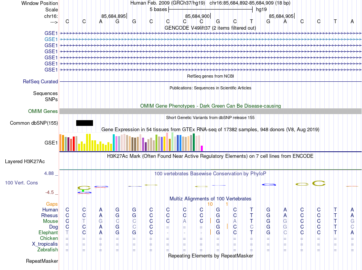Image resolution: width=362 pixels, height=270 pixels.
Task: Click the OMIM Genes side label
Action: pyautogui.click(x=43, y=111)
